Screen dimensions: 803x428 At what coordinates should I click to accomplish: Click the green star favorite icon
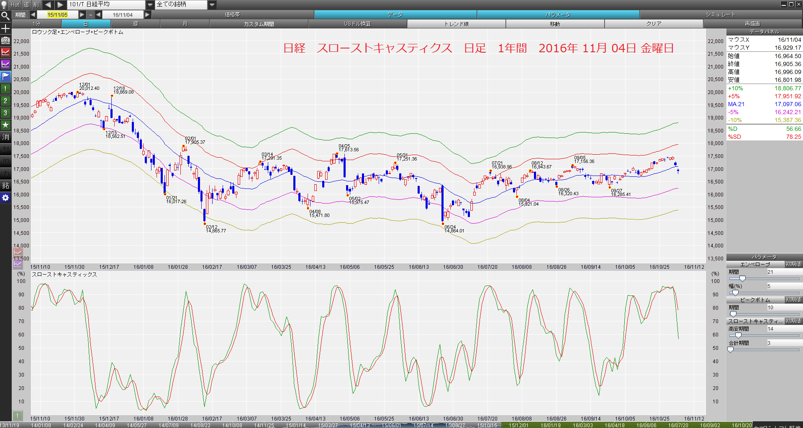click(5, 125)
